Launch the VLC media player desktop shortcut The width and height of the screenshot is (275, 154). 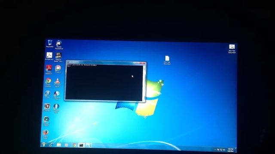[57, 83]
